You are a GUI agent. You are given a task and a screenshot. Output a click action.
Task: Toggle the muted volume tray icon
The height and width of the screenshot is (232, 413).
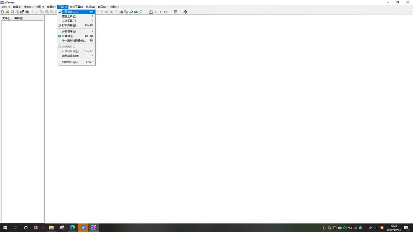370,228
